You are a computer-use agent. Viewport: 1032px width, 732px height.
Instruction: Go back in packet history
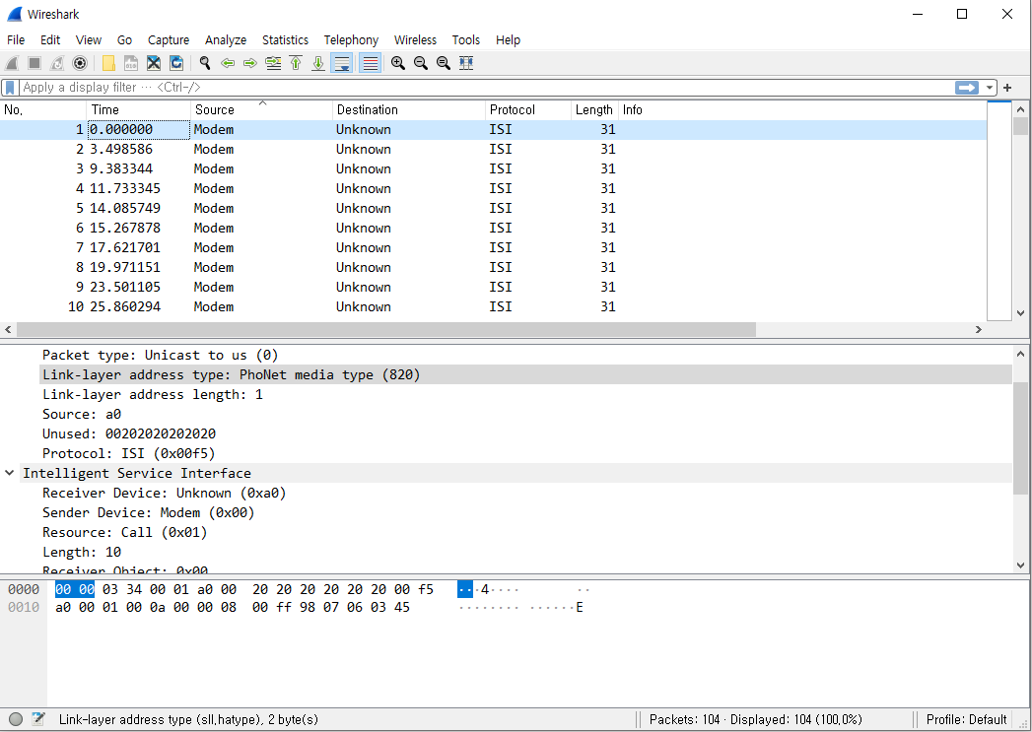[x=228, y=63]
